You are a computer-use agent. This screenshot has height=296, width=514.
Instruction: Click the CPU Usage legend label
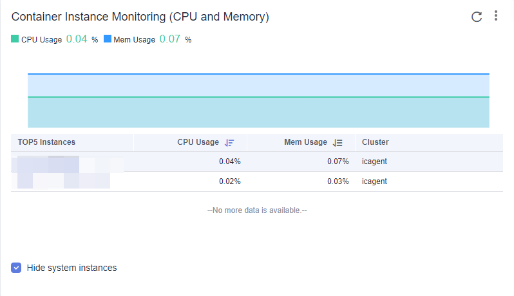tap(42, 40)
